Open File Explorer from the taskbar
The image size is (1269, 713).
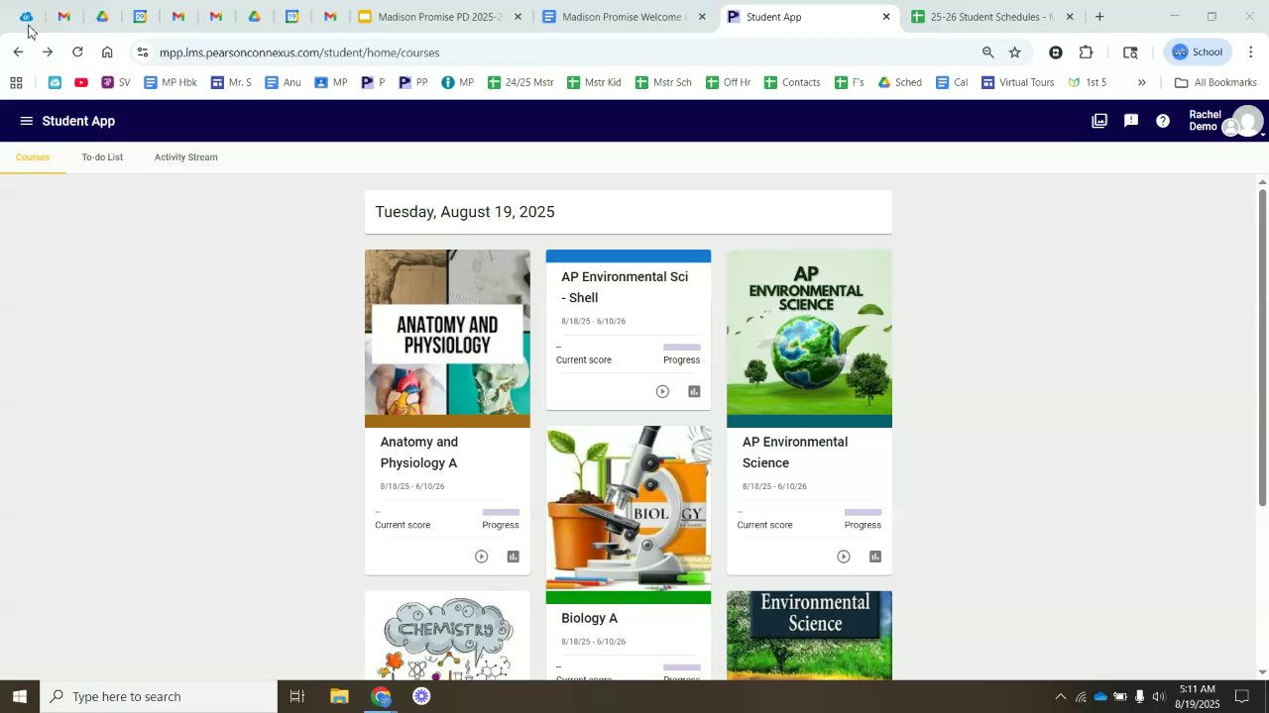(x=339, y=696)
